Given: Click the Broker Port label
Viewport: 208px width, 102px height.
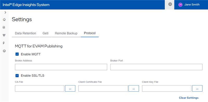Looking at the screenshot, I should tap(116, 61).
